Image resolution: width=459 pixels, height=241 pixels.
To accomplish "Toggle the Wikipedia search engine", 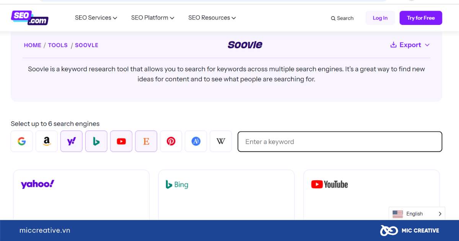I will (x=221, y=141).
